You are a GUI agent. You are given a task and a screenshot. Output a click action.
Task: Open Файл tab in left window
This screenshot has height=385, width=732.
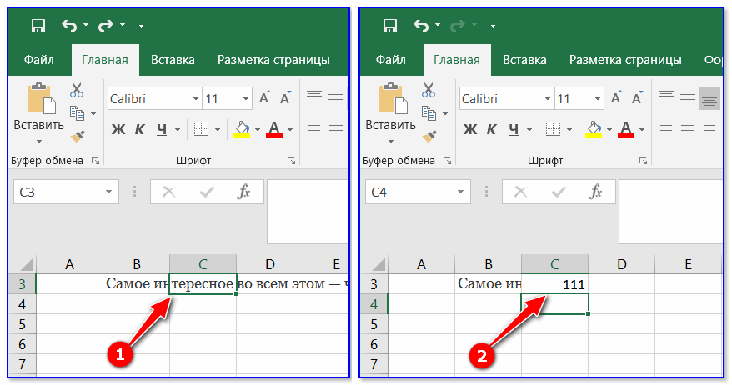[x=38, y=60]
